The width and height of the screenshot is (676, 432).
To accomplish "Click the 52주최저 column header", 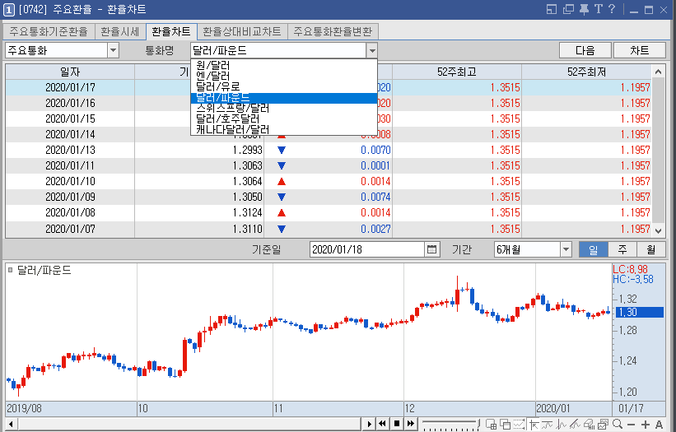I will (x=586, y=72).
